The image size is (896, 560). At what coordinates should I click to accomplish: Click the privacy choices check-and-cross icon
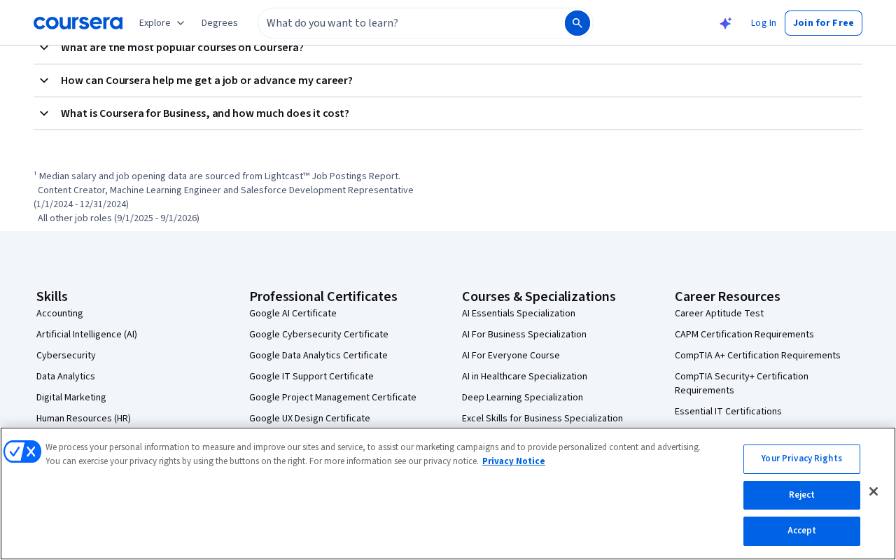[22, 451]
